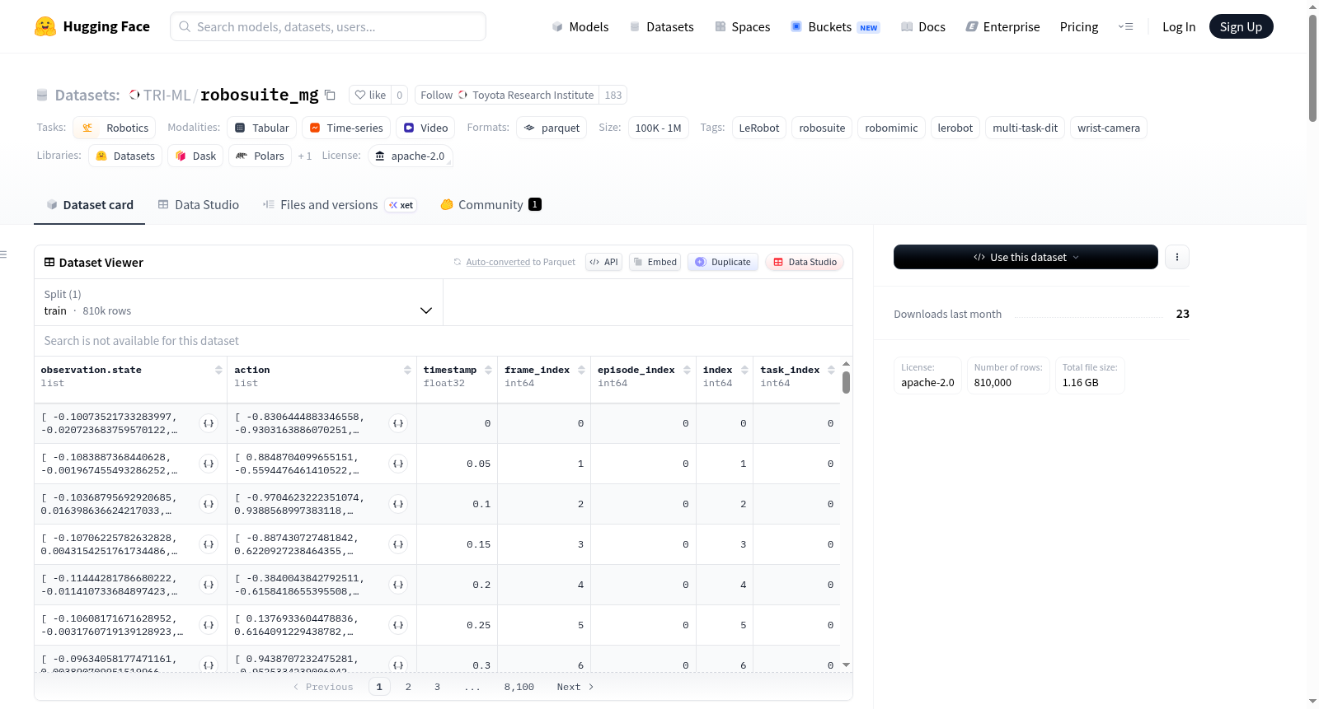Click the dataset table vertical scrollbar
1319x709 pixels.
(846, 382)
